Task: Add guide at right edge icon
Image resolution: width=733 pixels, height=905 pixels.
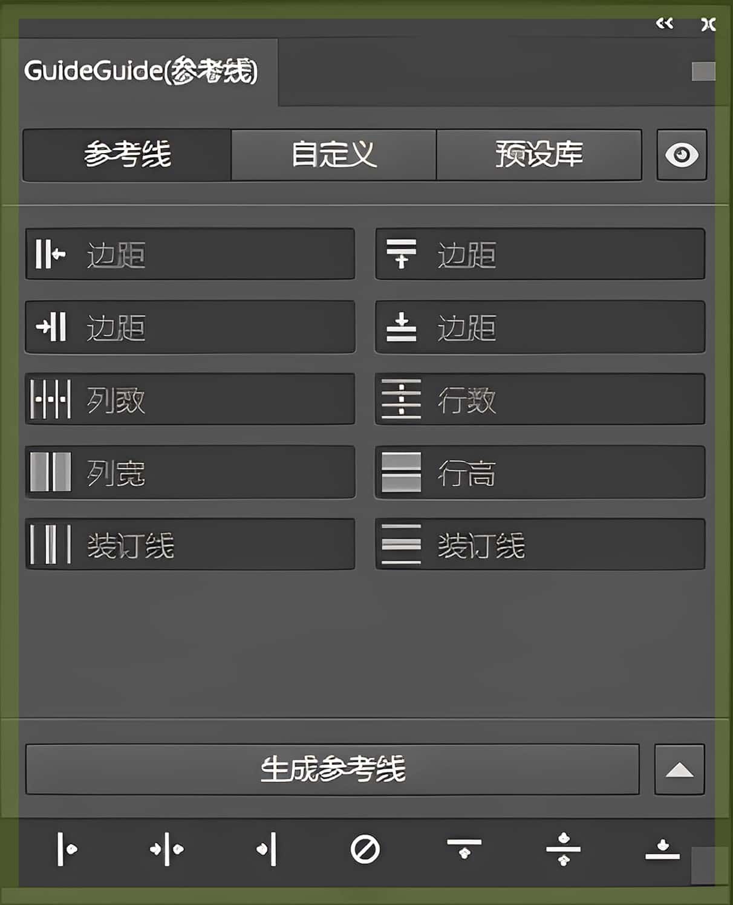Action: coord(267,849)
